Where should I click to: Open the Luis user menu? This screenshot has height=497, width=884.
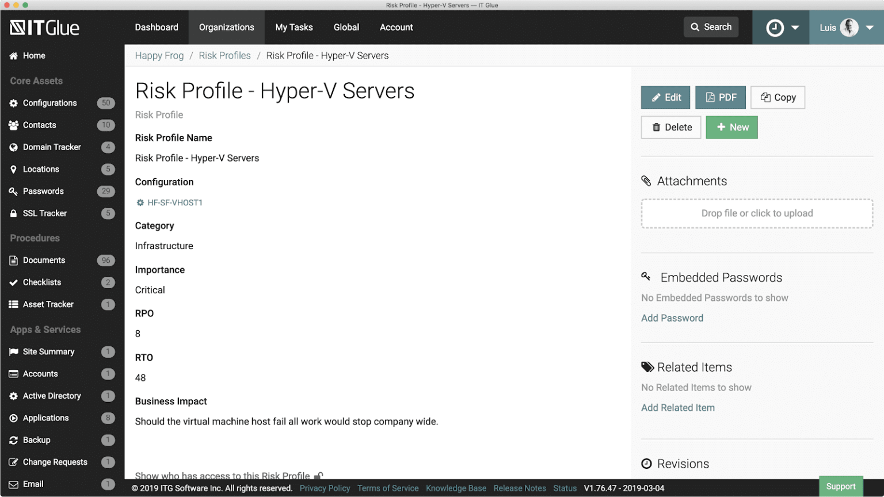[x=846, y=28]
